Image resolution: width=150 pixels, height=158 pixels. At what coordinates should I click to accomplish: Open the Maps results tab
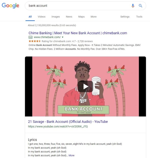point(81,17)
